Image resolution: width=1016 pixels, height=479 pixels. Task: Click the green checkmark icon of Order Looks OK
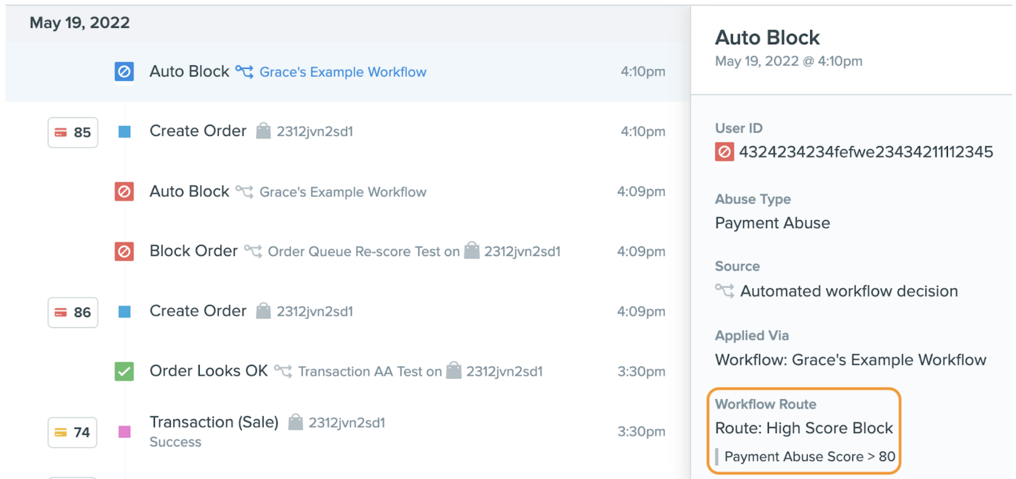point(124,371)
